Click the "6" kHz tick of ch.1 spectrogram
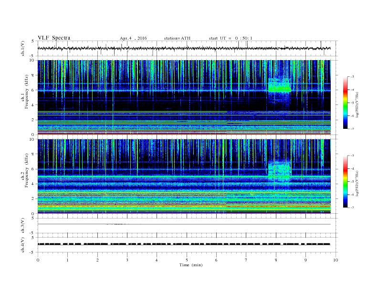This screenshot has height=292, width=378. 33,90
